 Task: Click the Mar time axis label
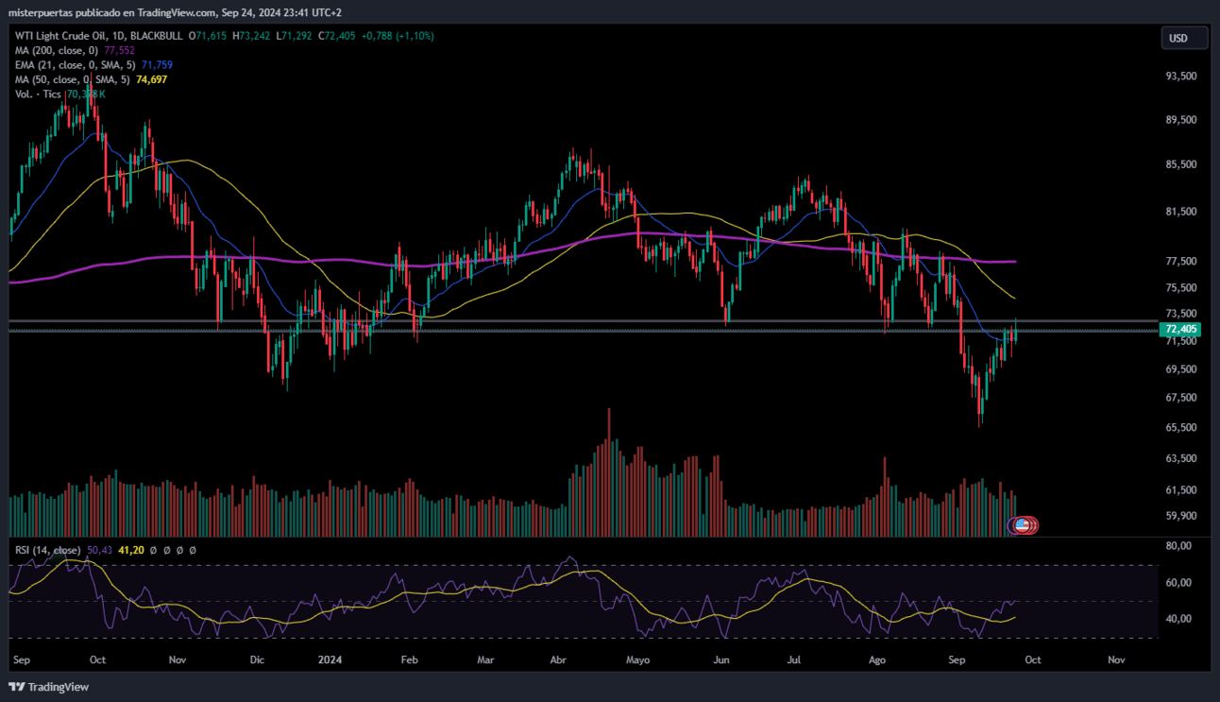[485, 659]
